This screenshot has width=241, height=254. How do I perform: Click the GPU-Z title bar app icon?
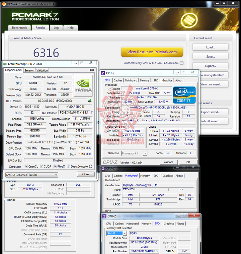tap(5, 64)
